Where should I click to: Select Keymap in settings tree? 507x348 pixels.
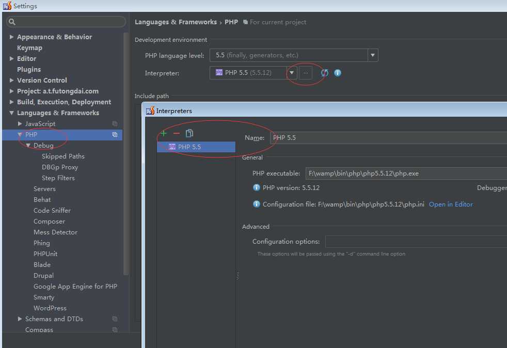pos(29,48)
